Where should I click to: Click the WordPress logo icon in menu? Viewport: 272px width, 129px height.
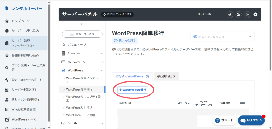[x=63, y=70]
